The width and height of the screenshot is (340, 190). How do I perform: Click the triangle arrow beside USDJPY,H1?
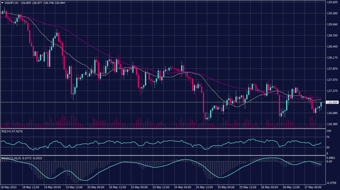[x=3, y=2]
